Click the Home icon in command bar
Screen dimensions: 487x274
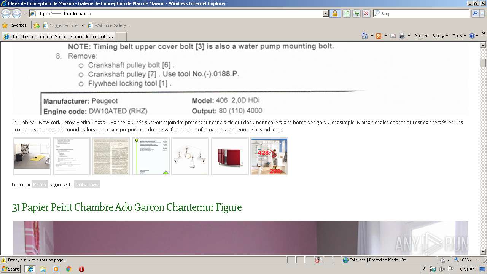click(x=365, y=36)
